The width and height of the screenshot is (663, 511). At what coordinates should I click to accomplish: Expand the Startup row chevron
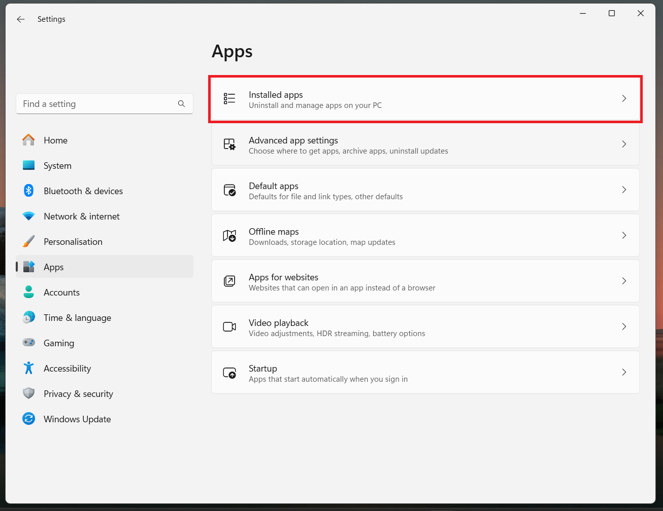pos(624,373)
